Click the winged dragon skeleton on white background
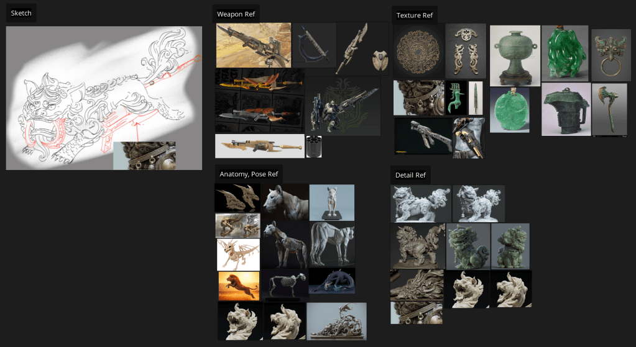Screen dimensions: 636x347 click(237, 255)
